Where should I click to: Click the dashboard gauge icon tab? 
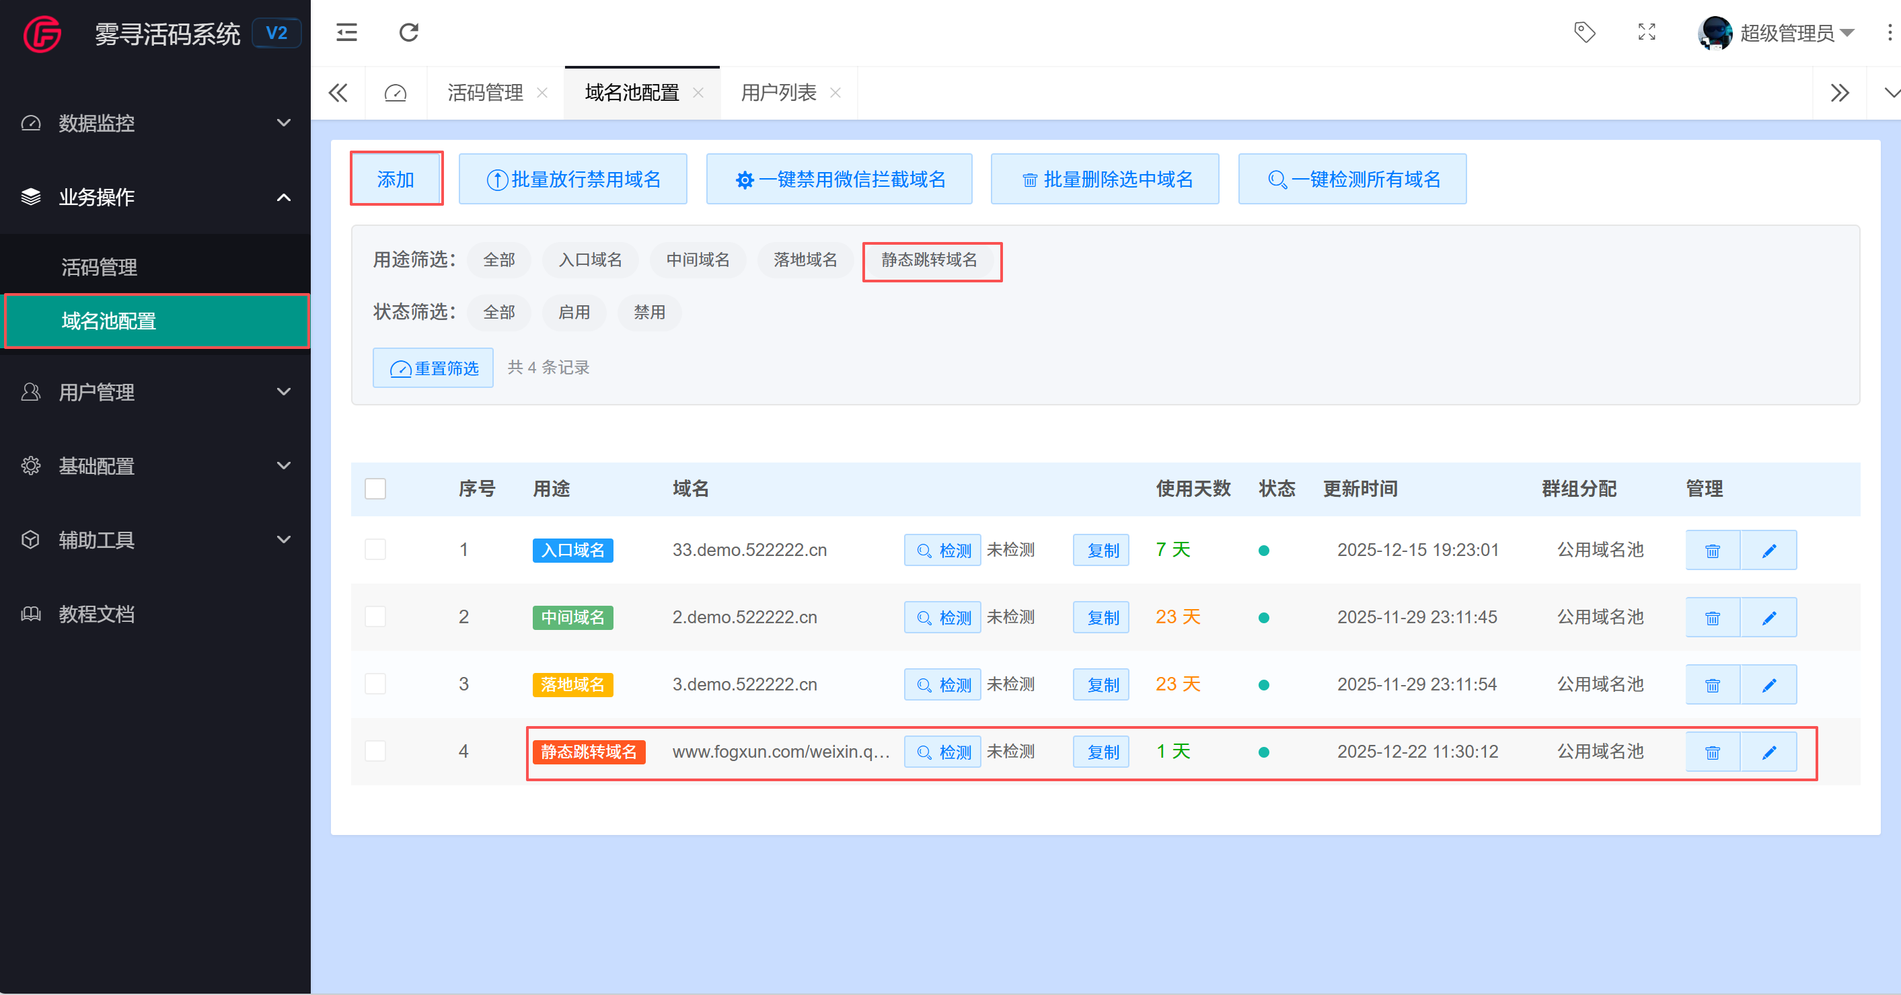point(396,92)
